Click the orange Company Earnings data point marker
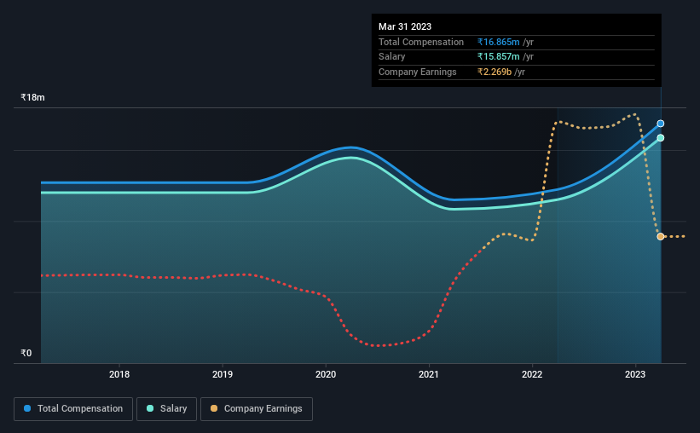Screen dimensions: 700x433 pyautogui.click(x=660, y=237)
